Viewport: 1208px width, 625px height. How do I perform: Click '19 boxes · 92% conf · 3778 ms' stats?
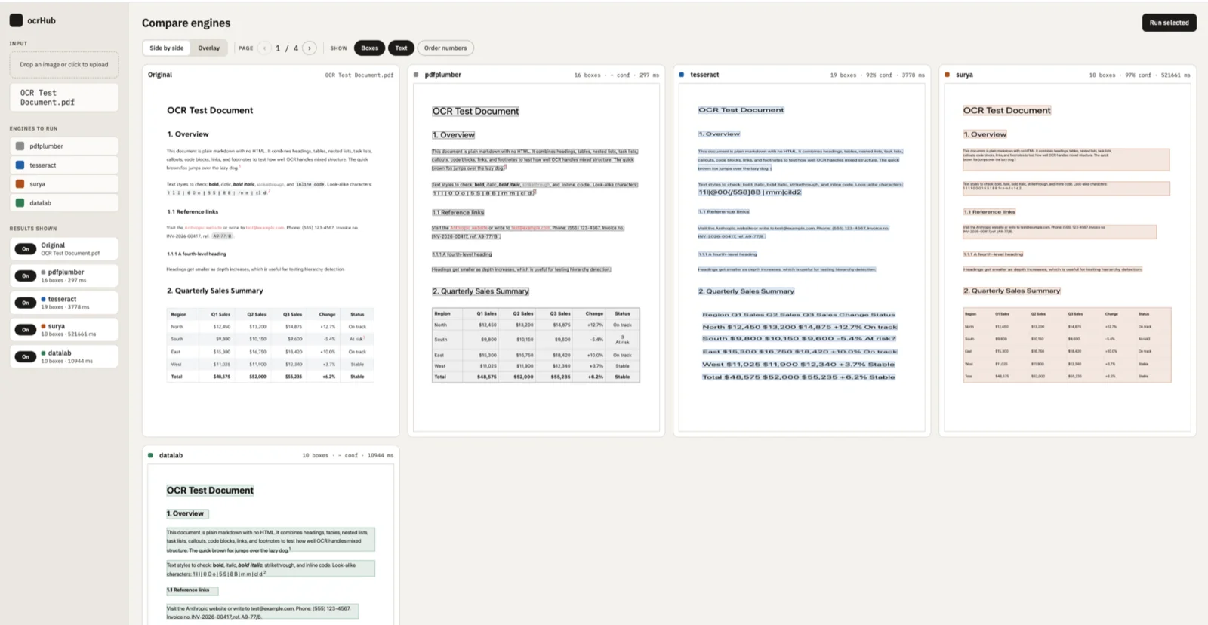877,75
